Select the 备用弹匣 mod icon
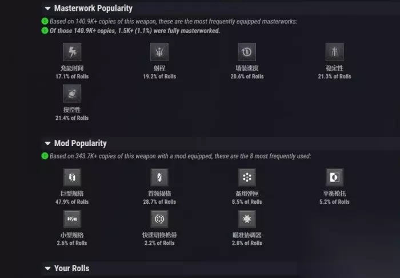Image resolution: width=400 pixels, height=278 pixels. click(247, 178)
